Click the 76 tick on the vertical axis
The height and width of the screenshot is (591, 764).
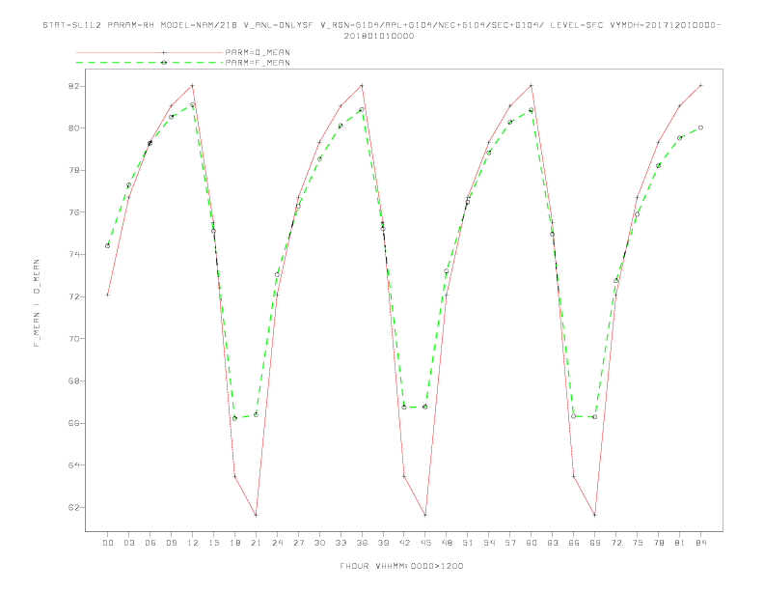[73, 212]
